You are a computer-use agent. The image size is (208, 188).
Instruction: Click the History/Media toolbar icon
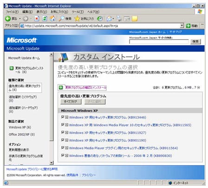pos(100,19)
